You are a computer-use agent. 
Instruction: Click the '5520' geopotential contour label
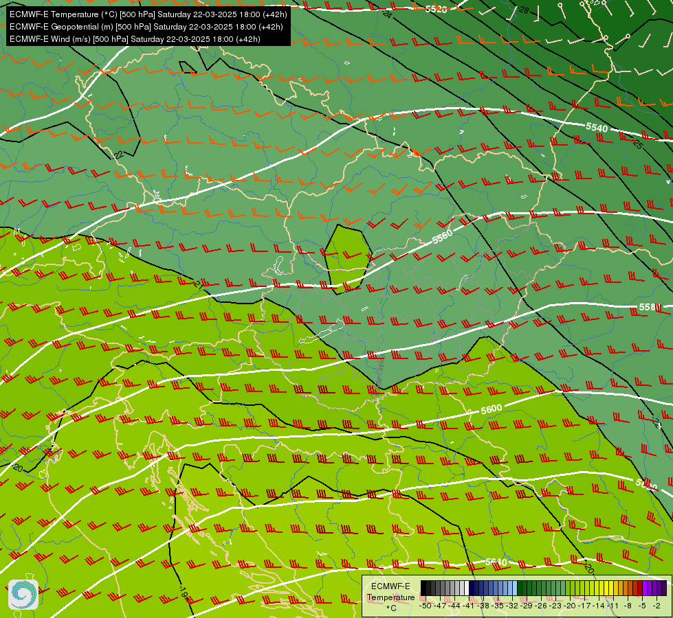436,9
